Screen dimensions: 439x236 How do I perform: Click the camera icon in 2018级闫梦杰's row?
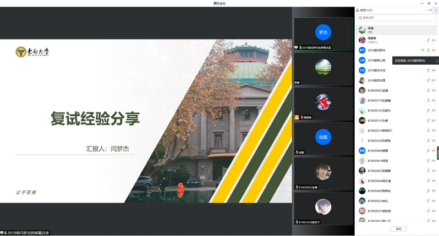click(x=433, y=50)
